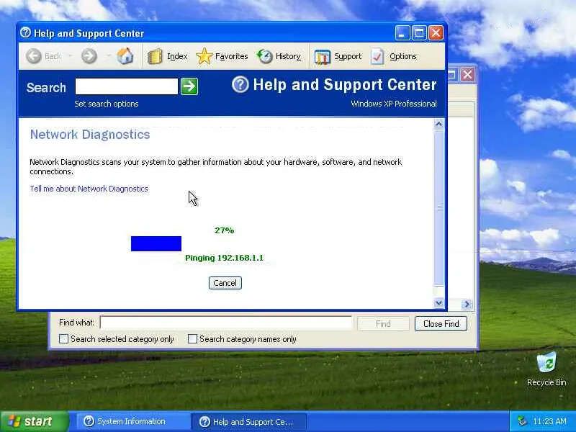Click the Back arrow icon
The width and height of the screenshot is (576, 432).
coord(34,56)
